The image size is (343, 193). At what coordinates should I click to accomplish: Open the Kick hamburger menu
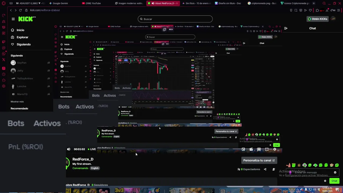pyautogui.click(x=13, y=19)
